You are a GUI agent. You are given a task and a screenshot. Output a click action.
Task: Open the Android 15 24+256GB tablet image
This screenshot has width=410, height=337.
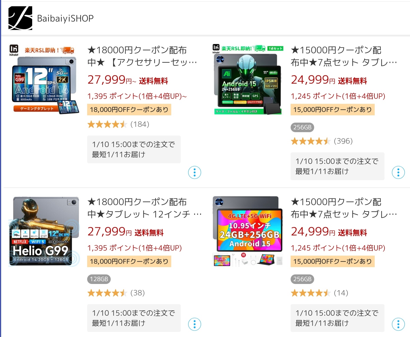pyautogui.click(x=248, y=79)
